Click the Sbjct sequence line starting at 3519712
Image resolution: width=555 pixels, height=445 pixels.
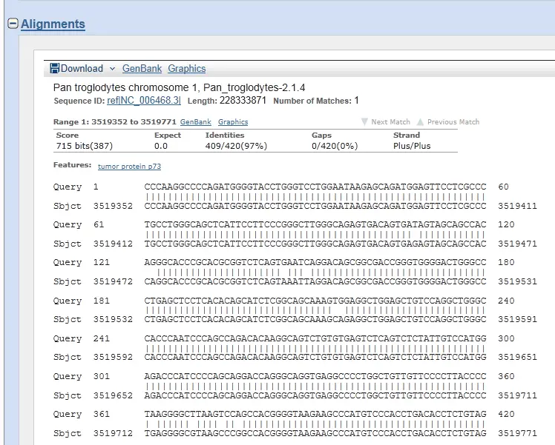(315, 433)
